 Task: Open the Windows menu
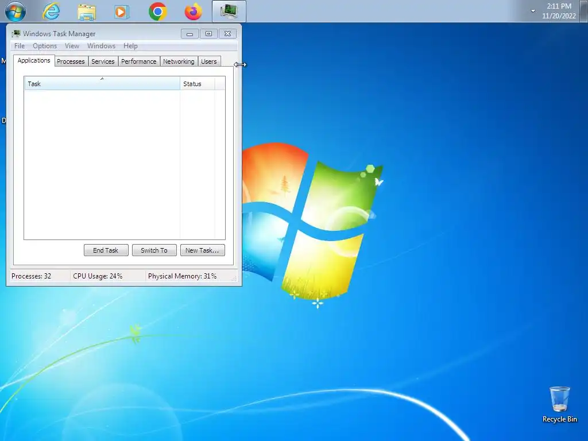click(101, 46)
